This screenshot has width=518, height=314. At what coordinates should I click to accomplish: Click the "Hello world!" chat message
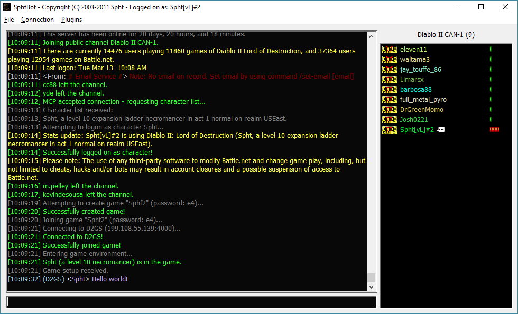[x=110, y=279]
